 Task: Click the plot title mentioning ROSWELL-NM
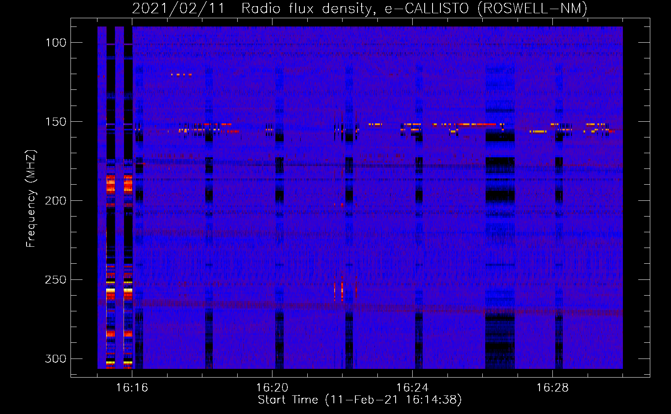(360, 8)
